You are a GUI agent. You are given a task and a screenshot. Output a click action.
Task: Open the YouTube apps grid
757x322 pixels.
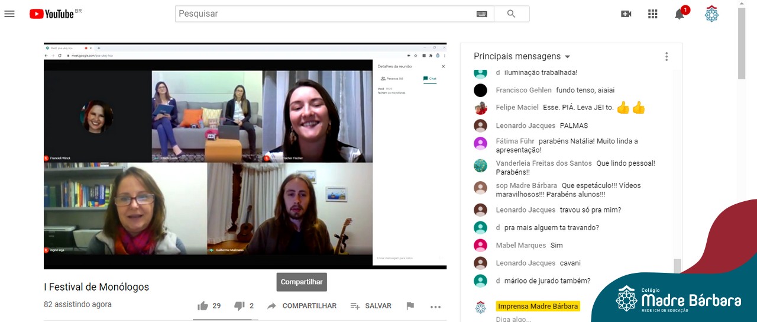[653, 14]
